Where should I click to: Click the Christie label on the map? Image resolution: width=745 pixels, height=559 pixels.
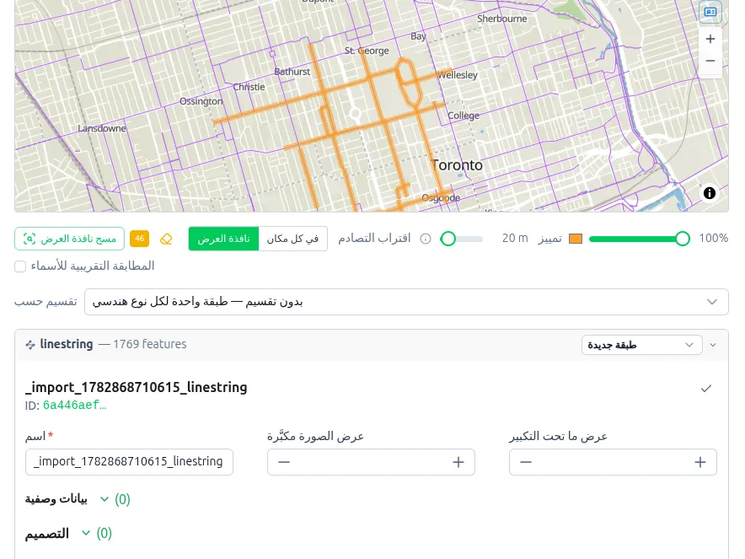pyautogui.click(x=249, y=87)
